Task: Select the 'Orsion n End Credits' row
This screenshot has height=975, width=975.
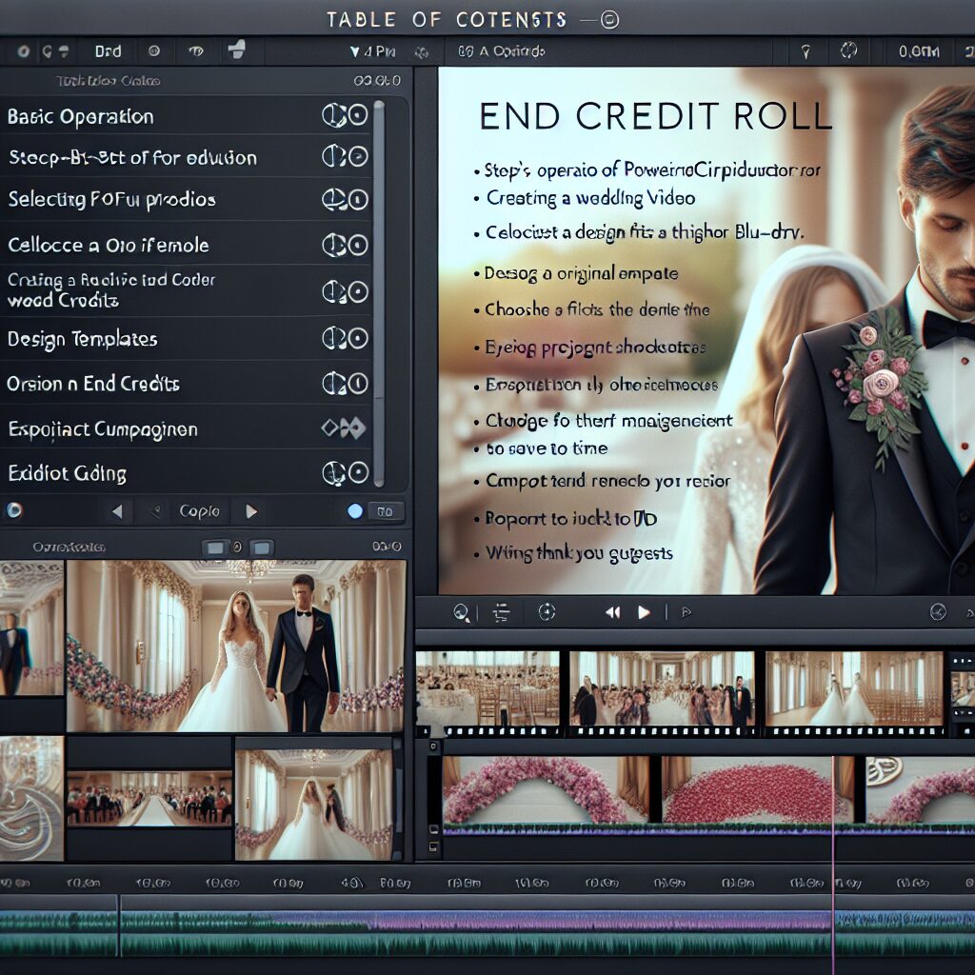Action: click(x=187, y=384)
